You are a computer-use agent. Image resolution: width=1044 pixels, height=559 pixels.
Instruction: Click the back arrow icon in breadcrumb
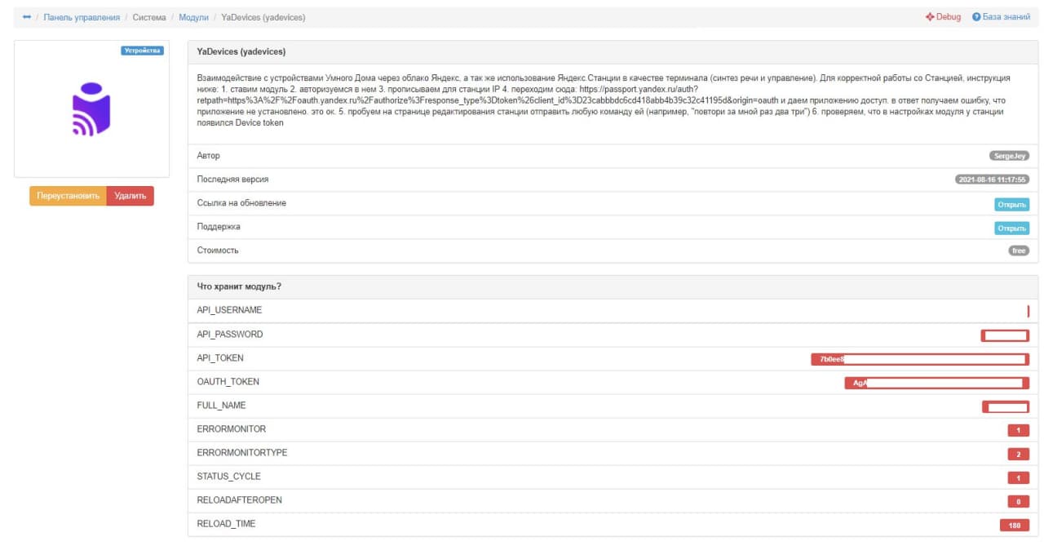pyautogui.click(x=27, y=17)
